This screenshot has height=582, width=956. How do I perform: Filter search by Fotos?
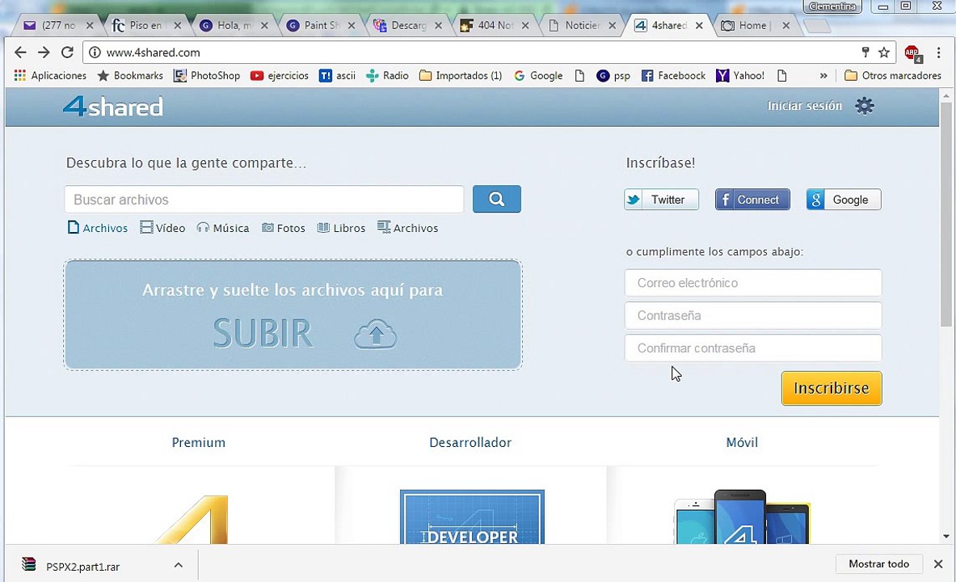284,228
